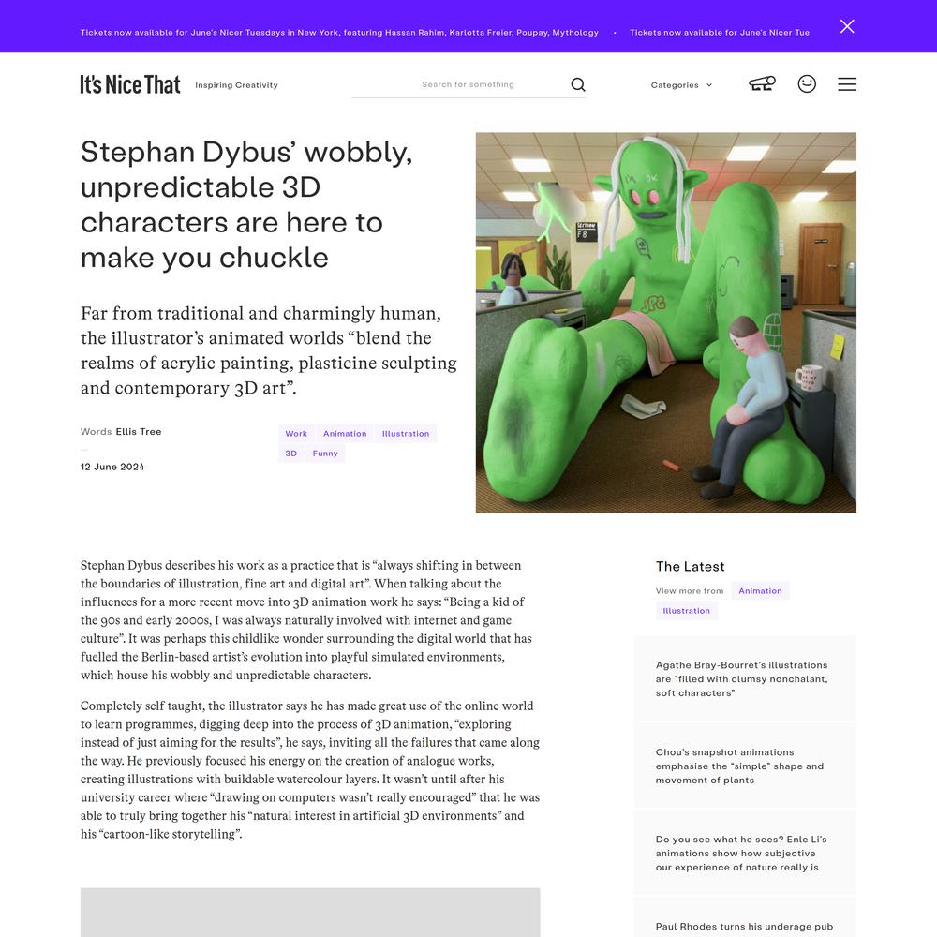Click the Categories chevron arrow
This screenshot has width=937, height=937.
[x=709, y=85]
